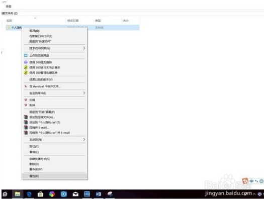Click the WinRAR icon for 添加到压缩文件(A)
264x199 pixels.
(26, 117)
